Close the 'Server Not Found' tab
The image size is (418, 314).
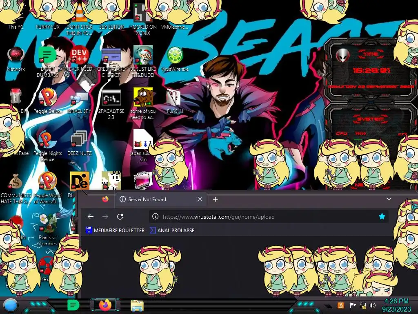coord(200,199)
